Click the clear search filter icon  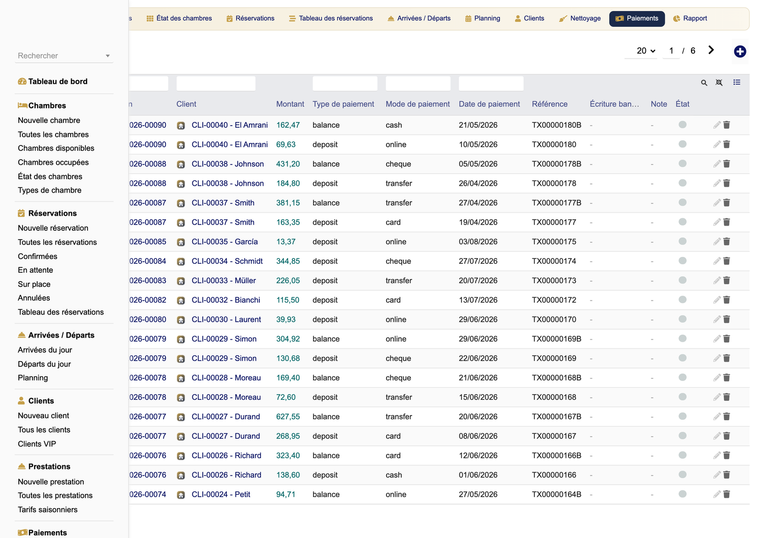pyautogui.click(x=719, y=83)
